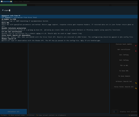Image resolution: width=139 pixels, height=117 pixels.
Task: Run To base domain action
Action: tap(124, 76)
